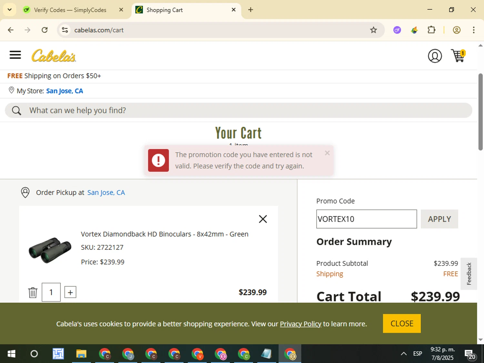
Task: Open the Extensions puzzle icon
Action: [431, 30]
